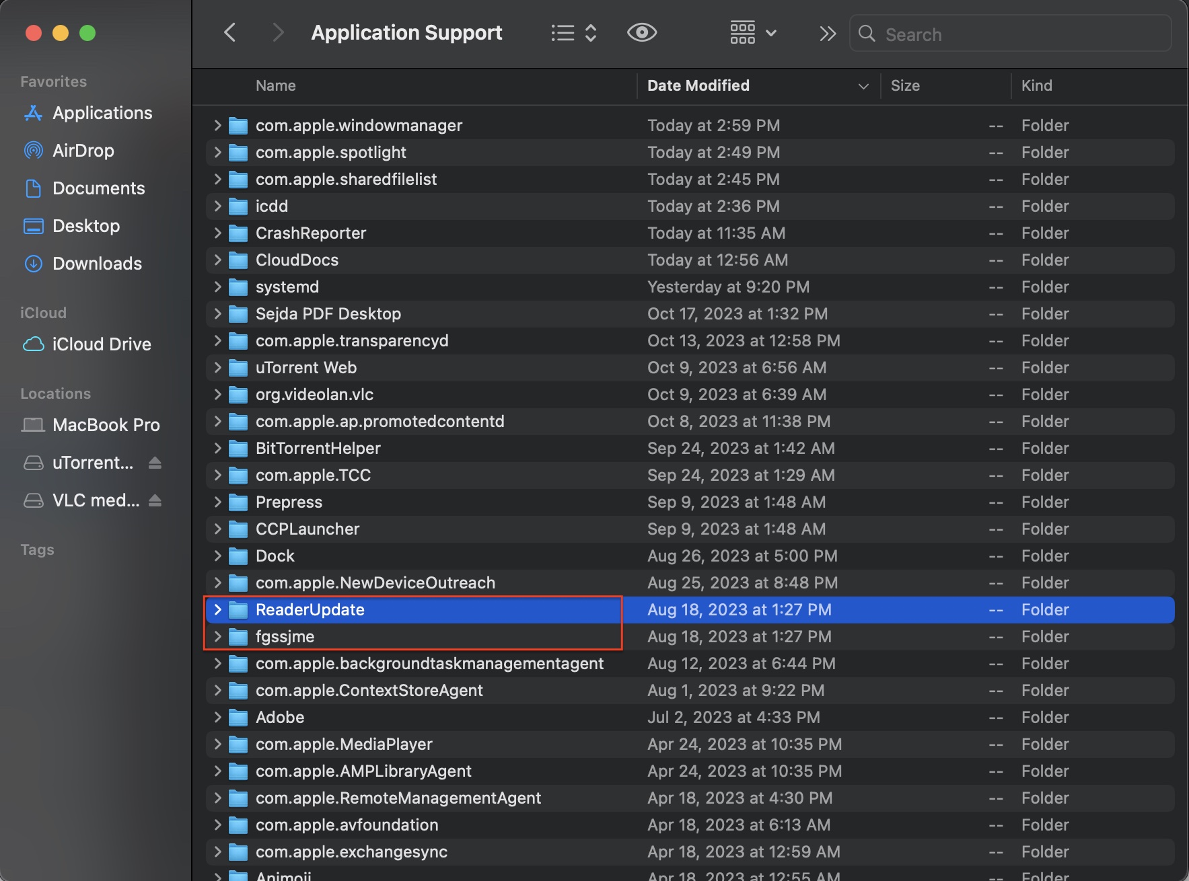Open the list view switcher

pos(573,33)
